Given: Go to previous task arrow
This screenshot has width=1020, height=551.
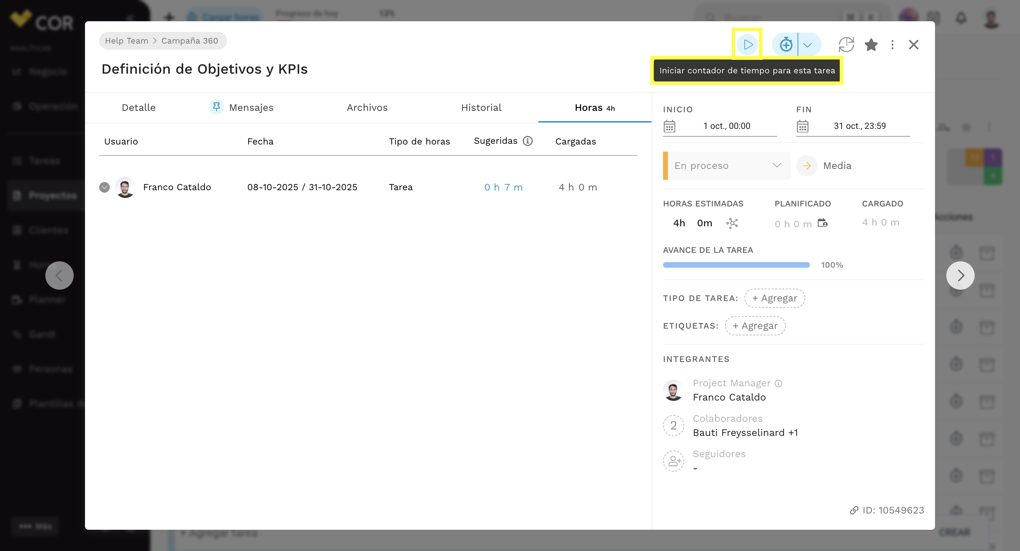Looking at the screenshot, I should pyautogui.click(x=59, y=275).
